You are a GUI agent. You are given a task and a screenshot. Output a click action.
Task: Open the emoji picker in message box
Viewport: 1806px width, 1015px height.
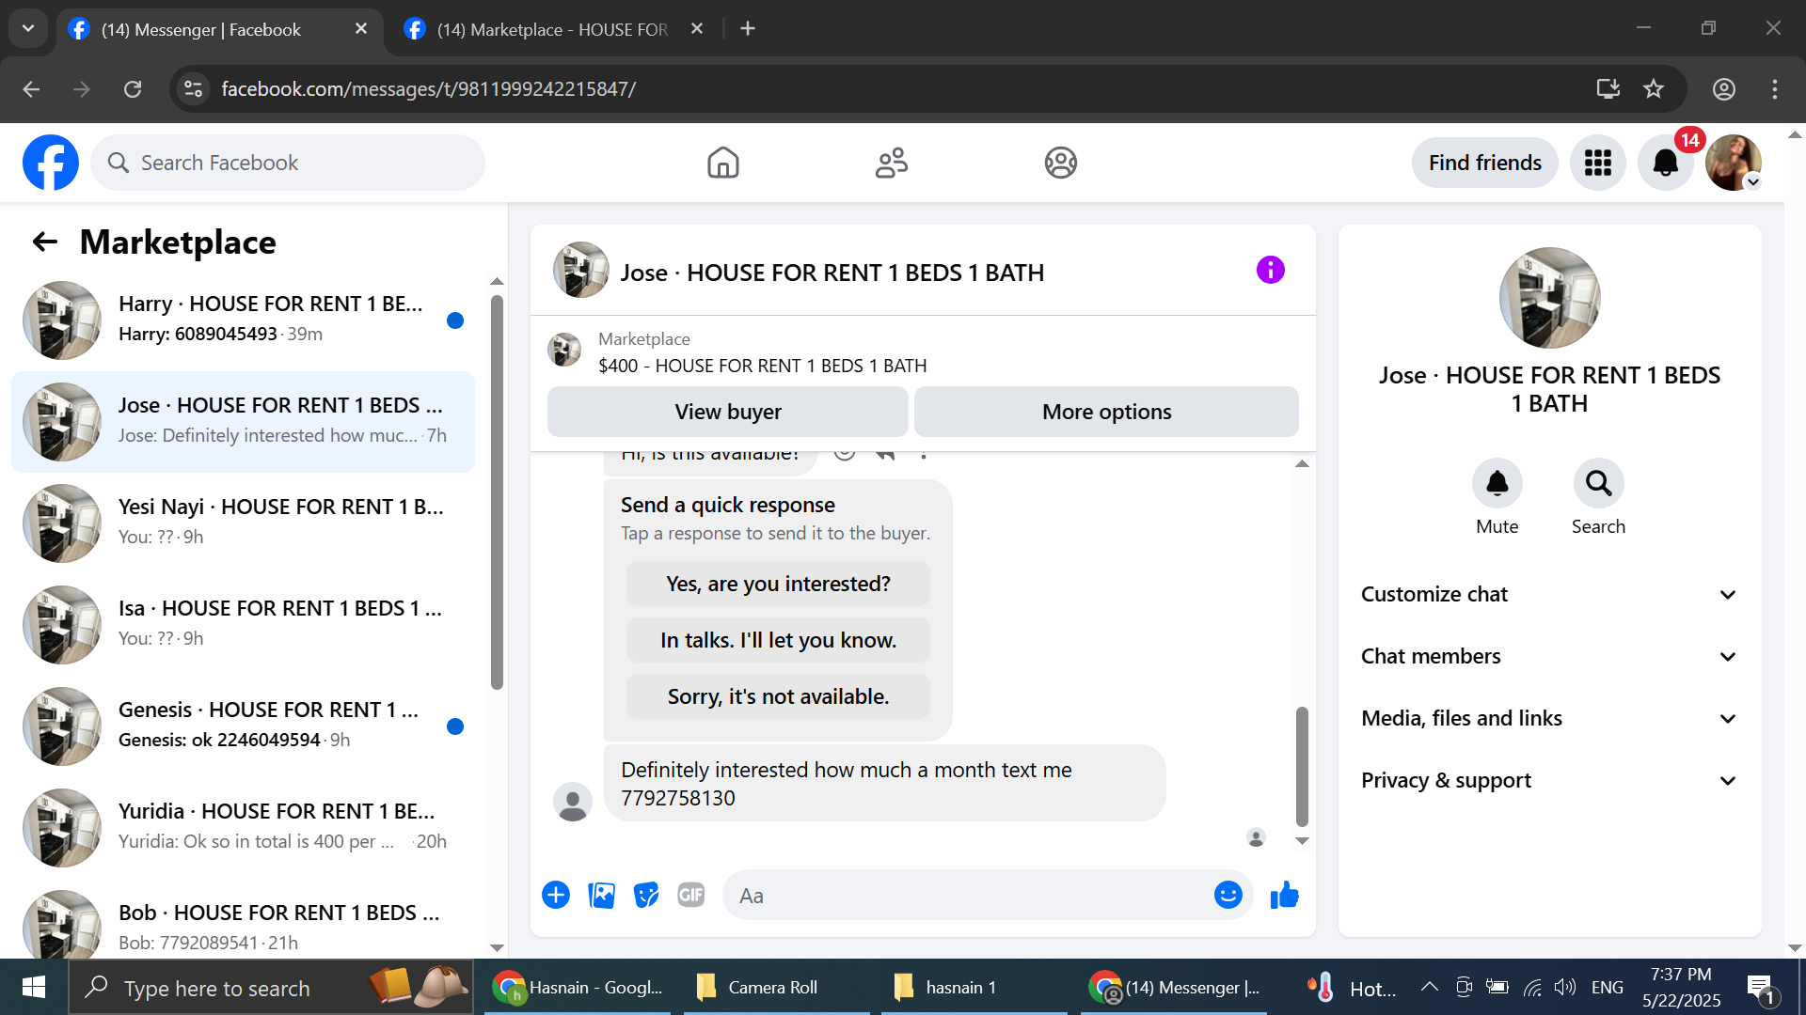pos(1228,895)
